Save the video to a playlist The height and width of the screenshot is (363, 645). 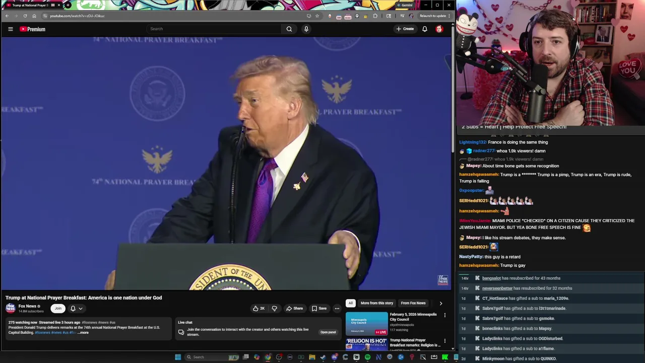[319, 309]
